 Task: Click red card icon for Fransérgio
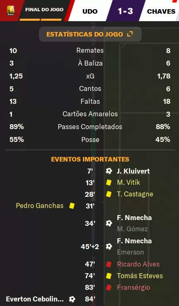[x=109, y=287]
